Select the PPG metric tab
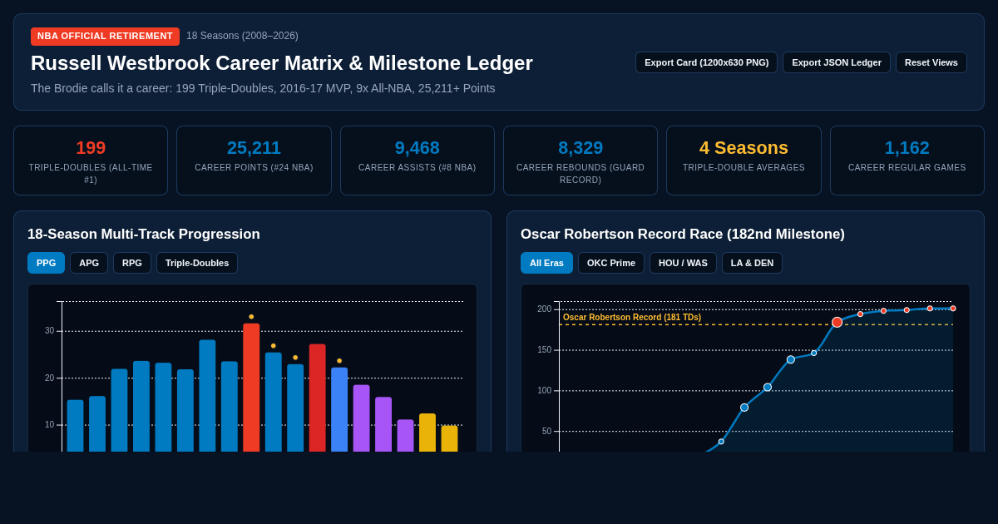This screenshot has height=524, width=998. 46,263
